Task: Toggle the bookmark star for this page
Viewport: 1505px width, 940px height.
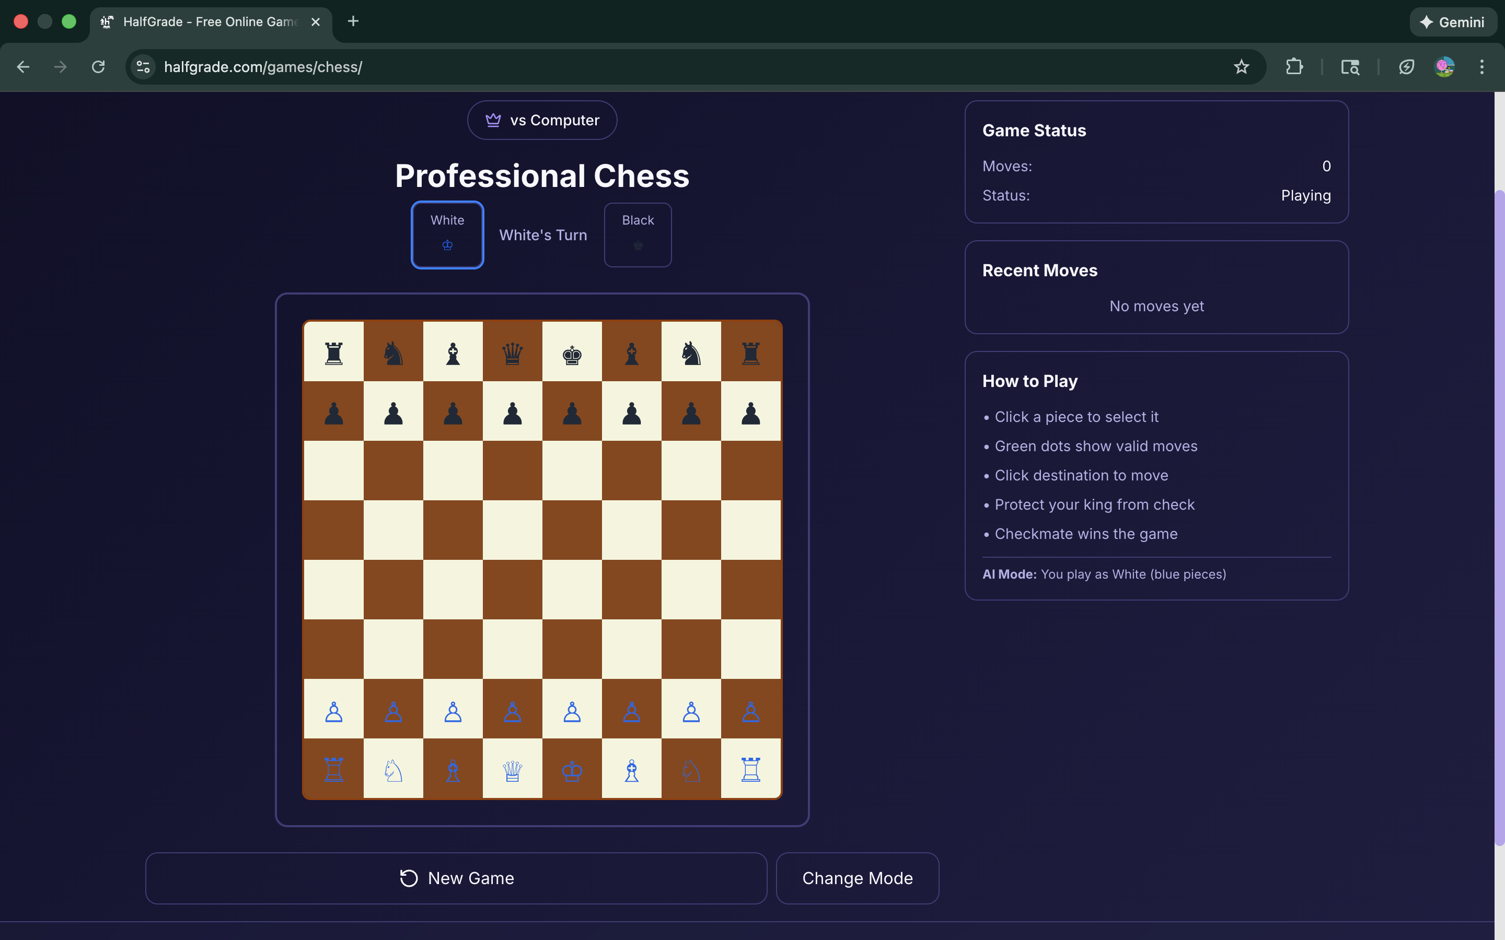Action: point(1241,66)
